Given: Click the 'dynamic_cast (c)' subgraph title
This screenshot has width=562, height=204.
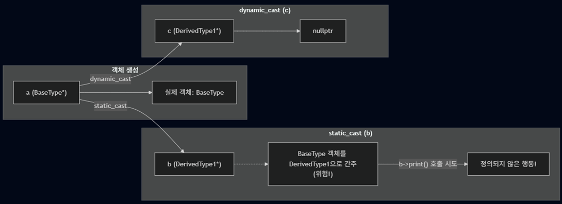Looking at the screenshot, I should click(x=265, y=10).
